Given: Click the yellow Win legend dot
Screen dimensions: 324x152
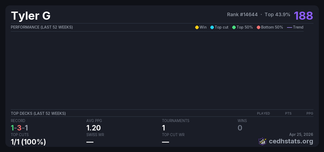Looking at the screenshot, I should [x=197, y=27].
